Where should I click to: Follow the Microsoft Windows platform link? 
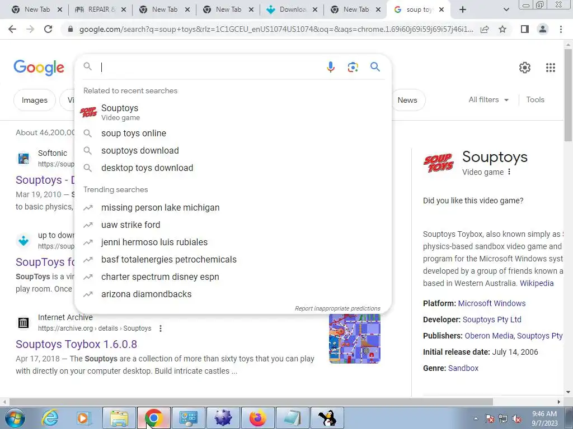[x=491, y=303]
